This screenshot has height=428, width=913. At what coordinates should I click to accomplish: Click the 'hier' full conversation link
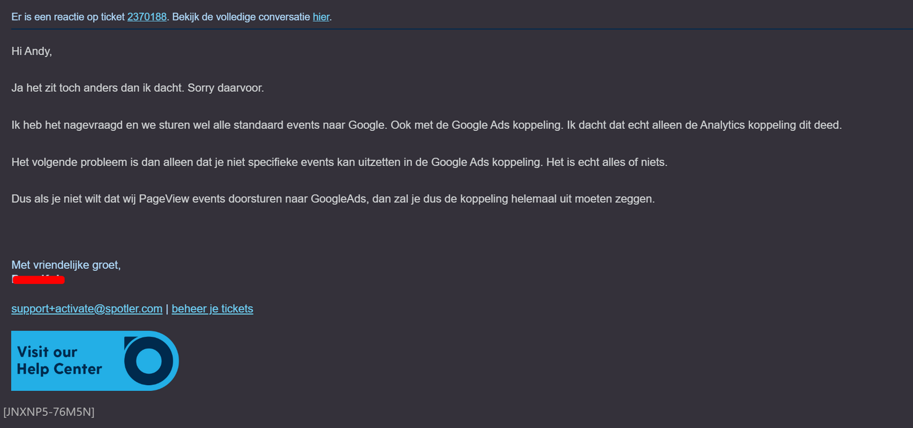click(321, 17)
